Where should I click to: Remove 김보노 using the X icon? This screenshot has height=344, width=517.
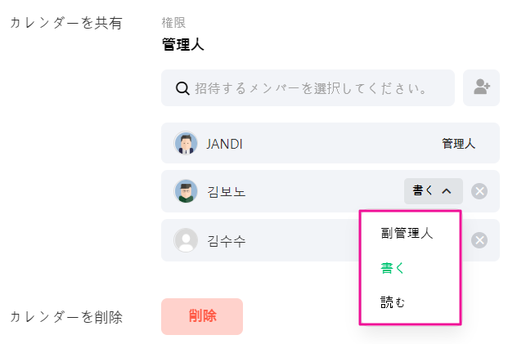point(480,191)
